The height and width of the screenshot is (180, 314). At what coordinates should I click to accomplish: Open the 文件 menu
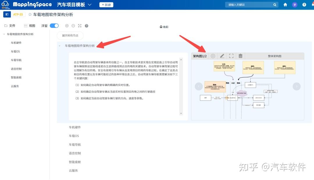point(10,26)
